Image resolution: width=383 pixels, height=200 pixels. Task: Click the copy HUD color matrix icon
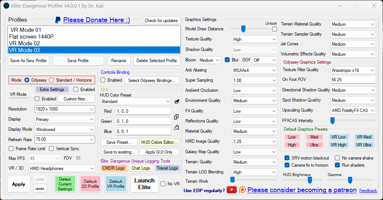pos(176,117)
